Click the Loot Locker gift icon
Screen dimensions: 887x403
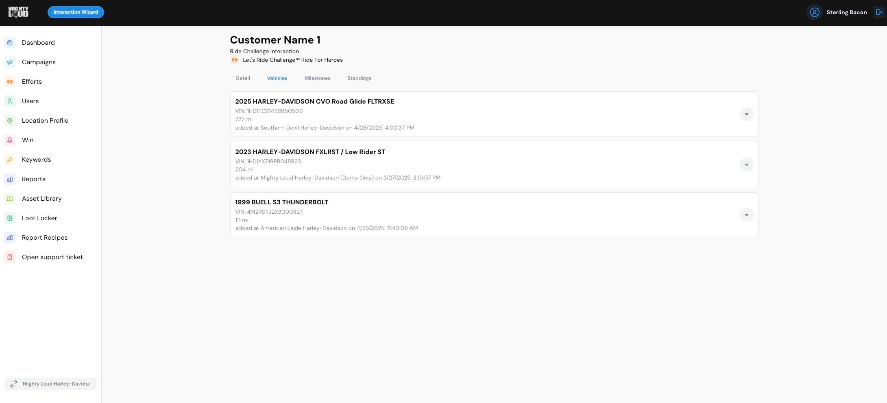click(10, 218)
